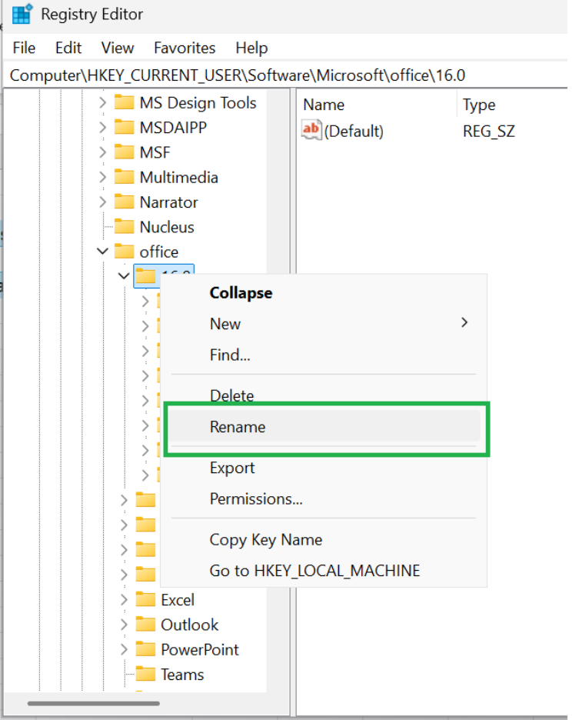Choose Delete in the context menu
579x720 pixels.
coord(324,395)
